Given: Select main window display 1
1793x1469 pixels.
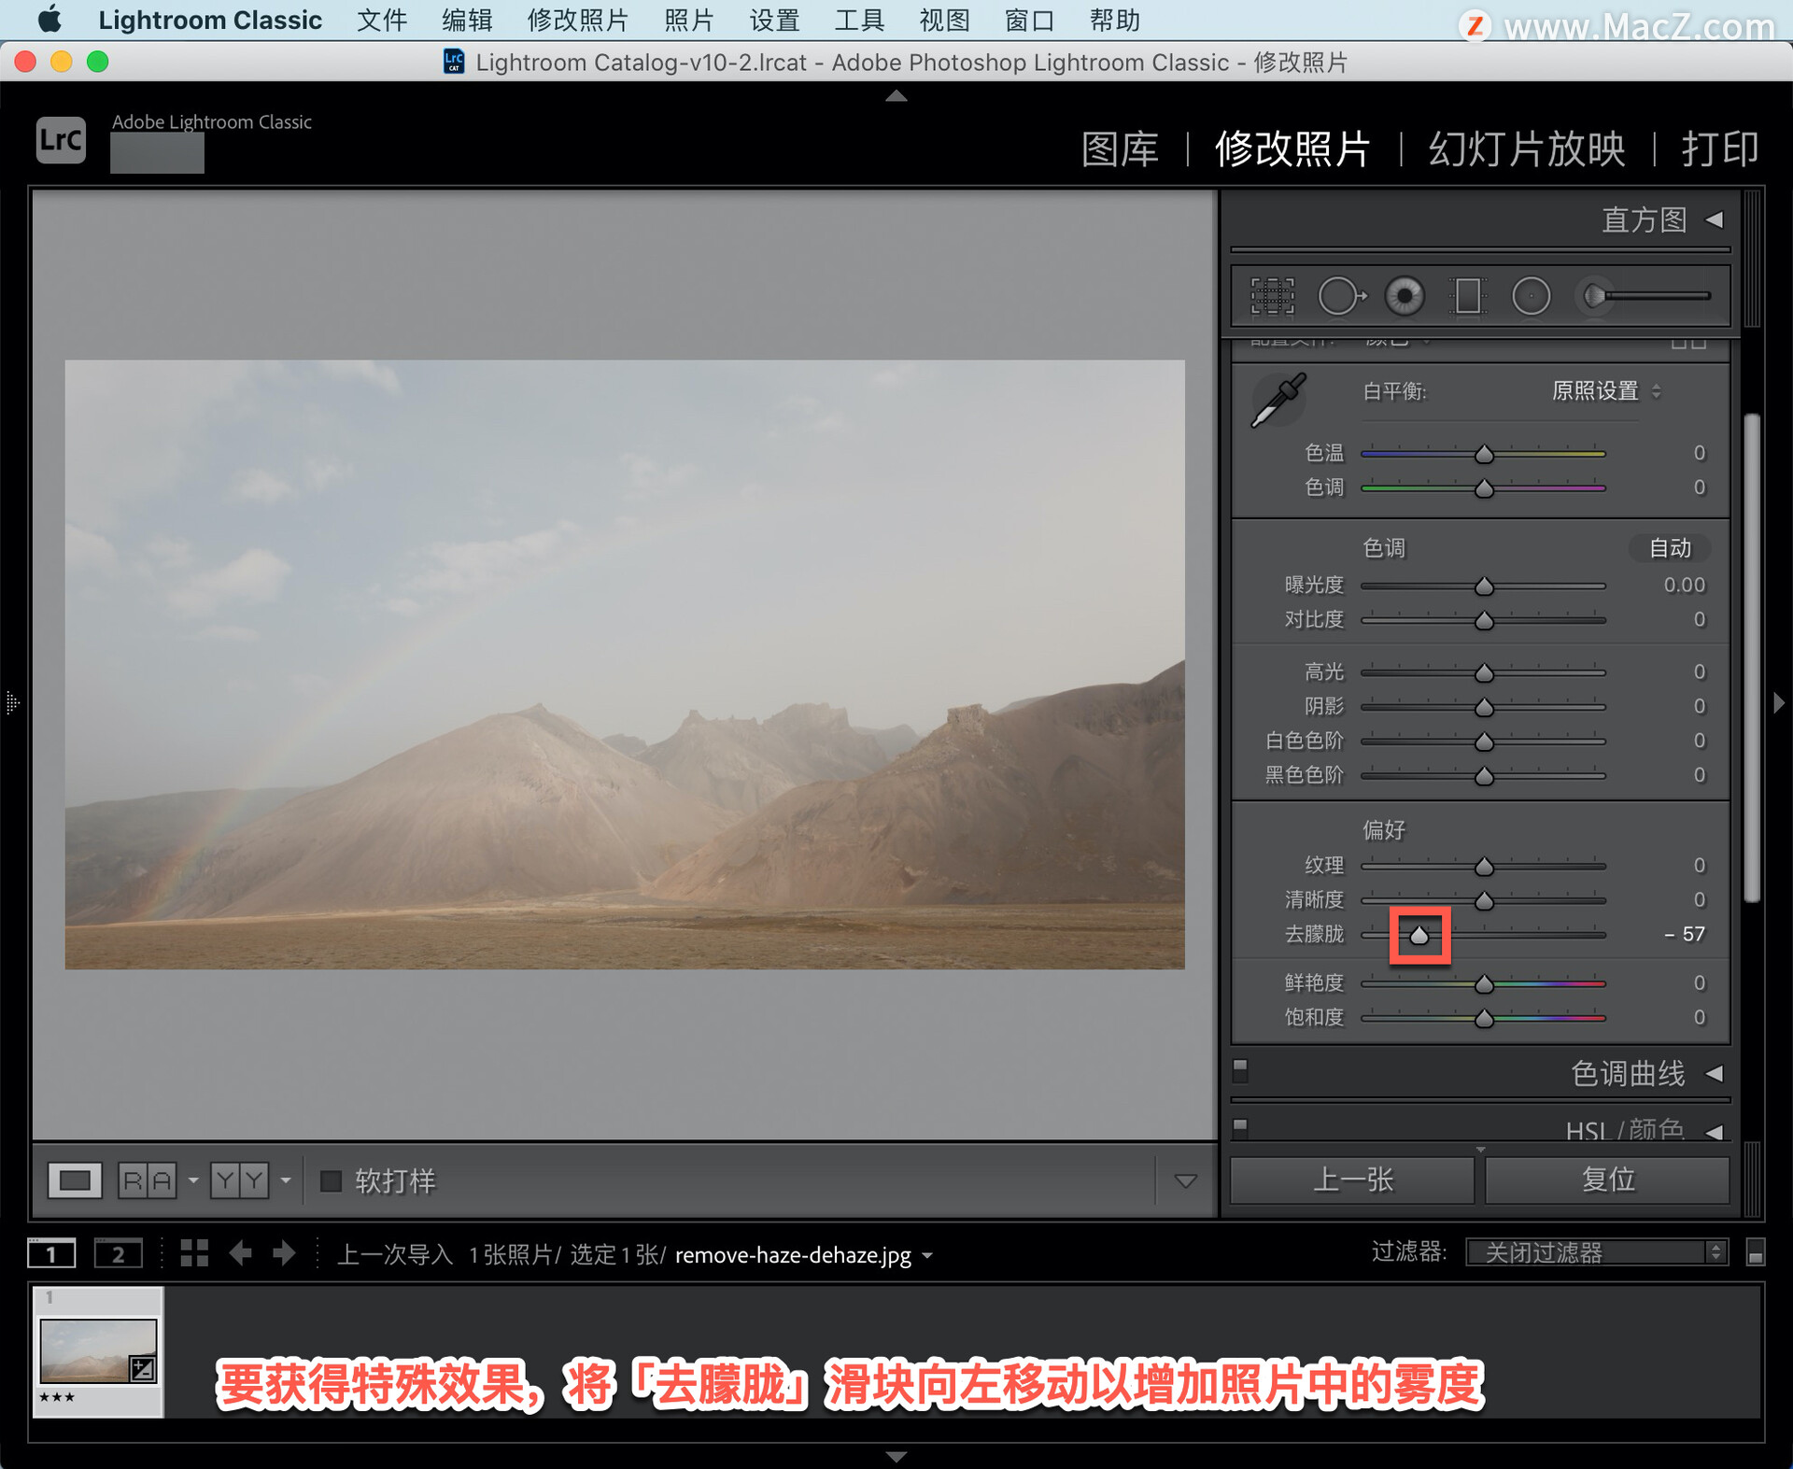Looking at the screenshot, I should point(51,1253).
